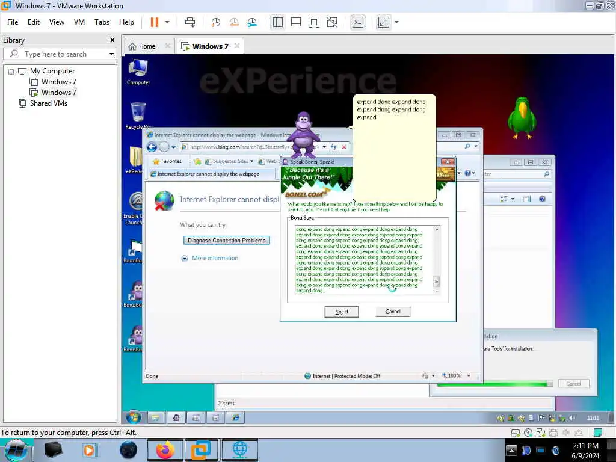The width and height of the screenshot is (616, 462).
Task: Open the snapshot manager wrench-clock icon
Action: [x=252, y=22]
